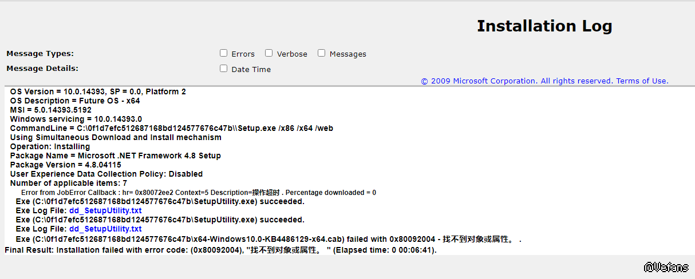The image size is (695, 279).
Task: Enable the Date Time details checkbox
Action: pos(224,69)
